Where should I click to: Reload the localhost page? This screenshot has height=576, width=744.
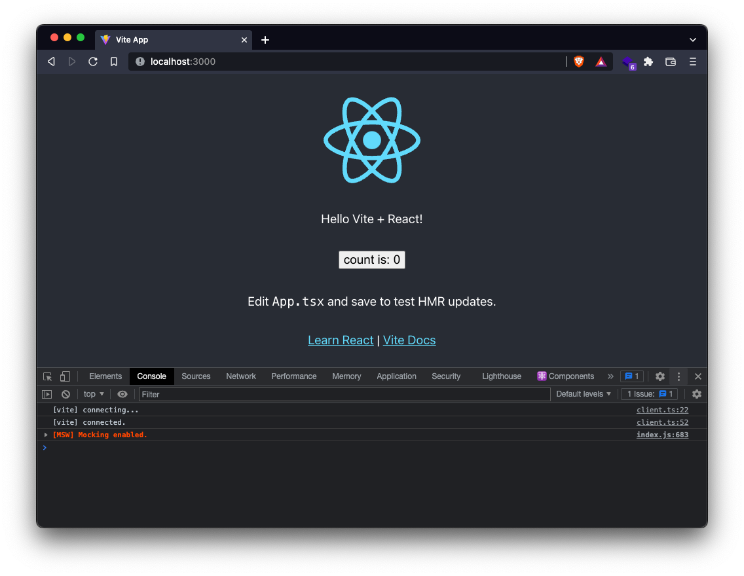coord(93,62)
